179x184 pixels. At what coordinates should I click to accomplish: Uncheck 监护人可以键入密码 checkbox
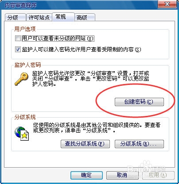18,49
